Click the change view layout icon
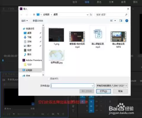 point(112,21)
